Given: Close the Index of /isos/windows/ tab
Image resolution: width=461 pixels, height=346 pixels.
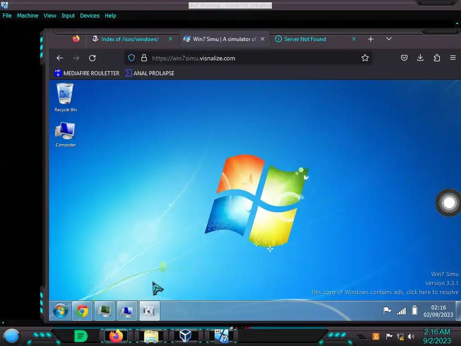Looking at the screenshot, I should click(x=171, y=39).
